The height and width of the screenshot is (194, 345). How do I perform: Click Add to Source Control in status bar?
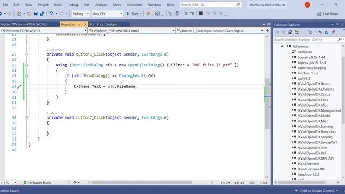point(317,191)
